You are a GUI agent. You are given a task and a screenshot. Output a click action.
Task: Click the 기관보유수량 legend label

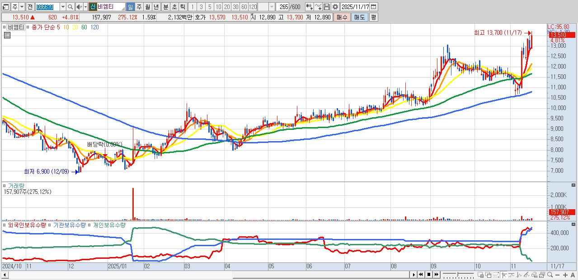click(x=70, y=225)
